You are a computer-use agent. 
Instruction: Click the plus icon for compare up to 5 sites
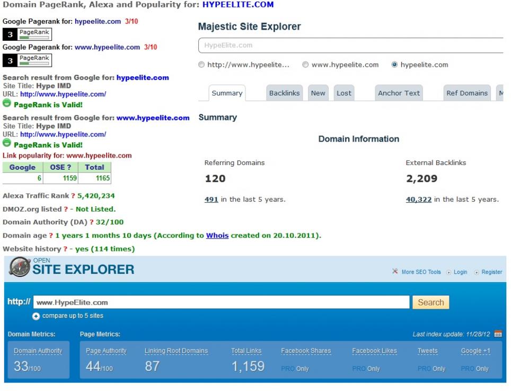[x=36, y=316]
